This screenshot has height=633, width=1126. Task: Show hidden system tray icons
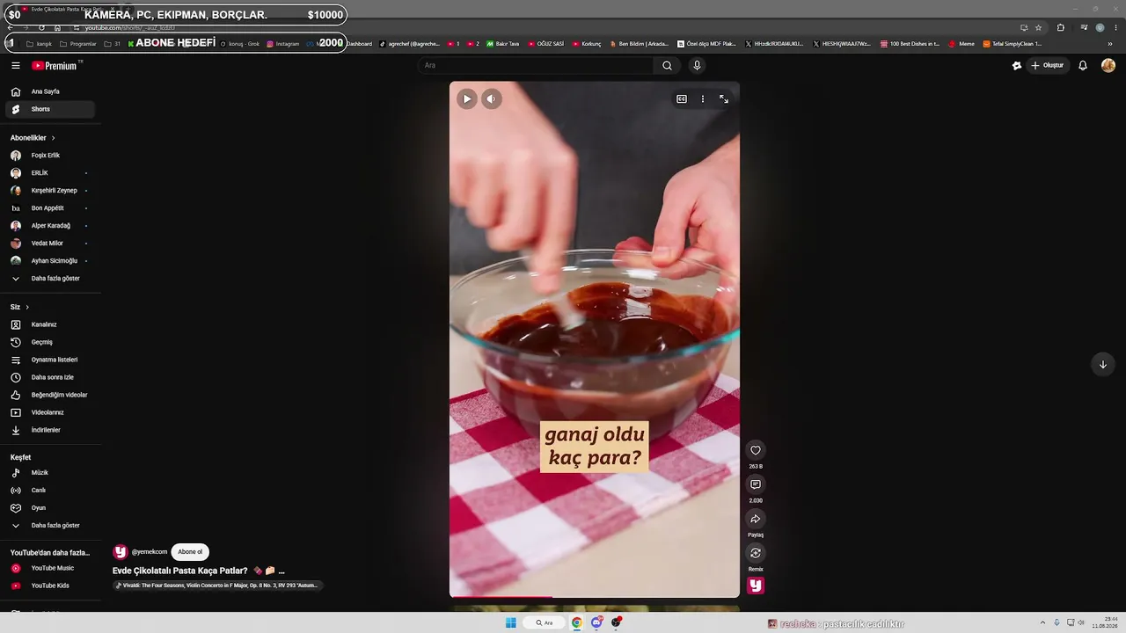point(1042,622)
